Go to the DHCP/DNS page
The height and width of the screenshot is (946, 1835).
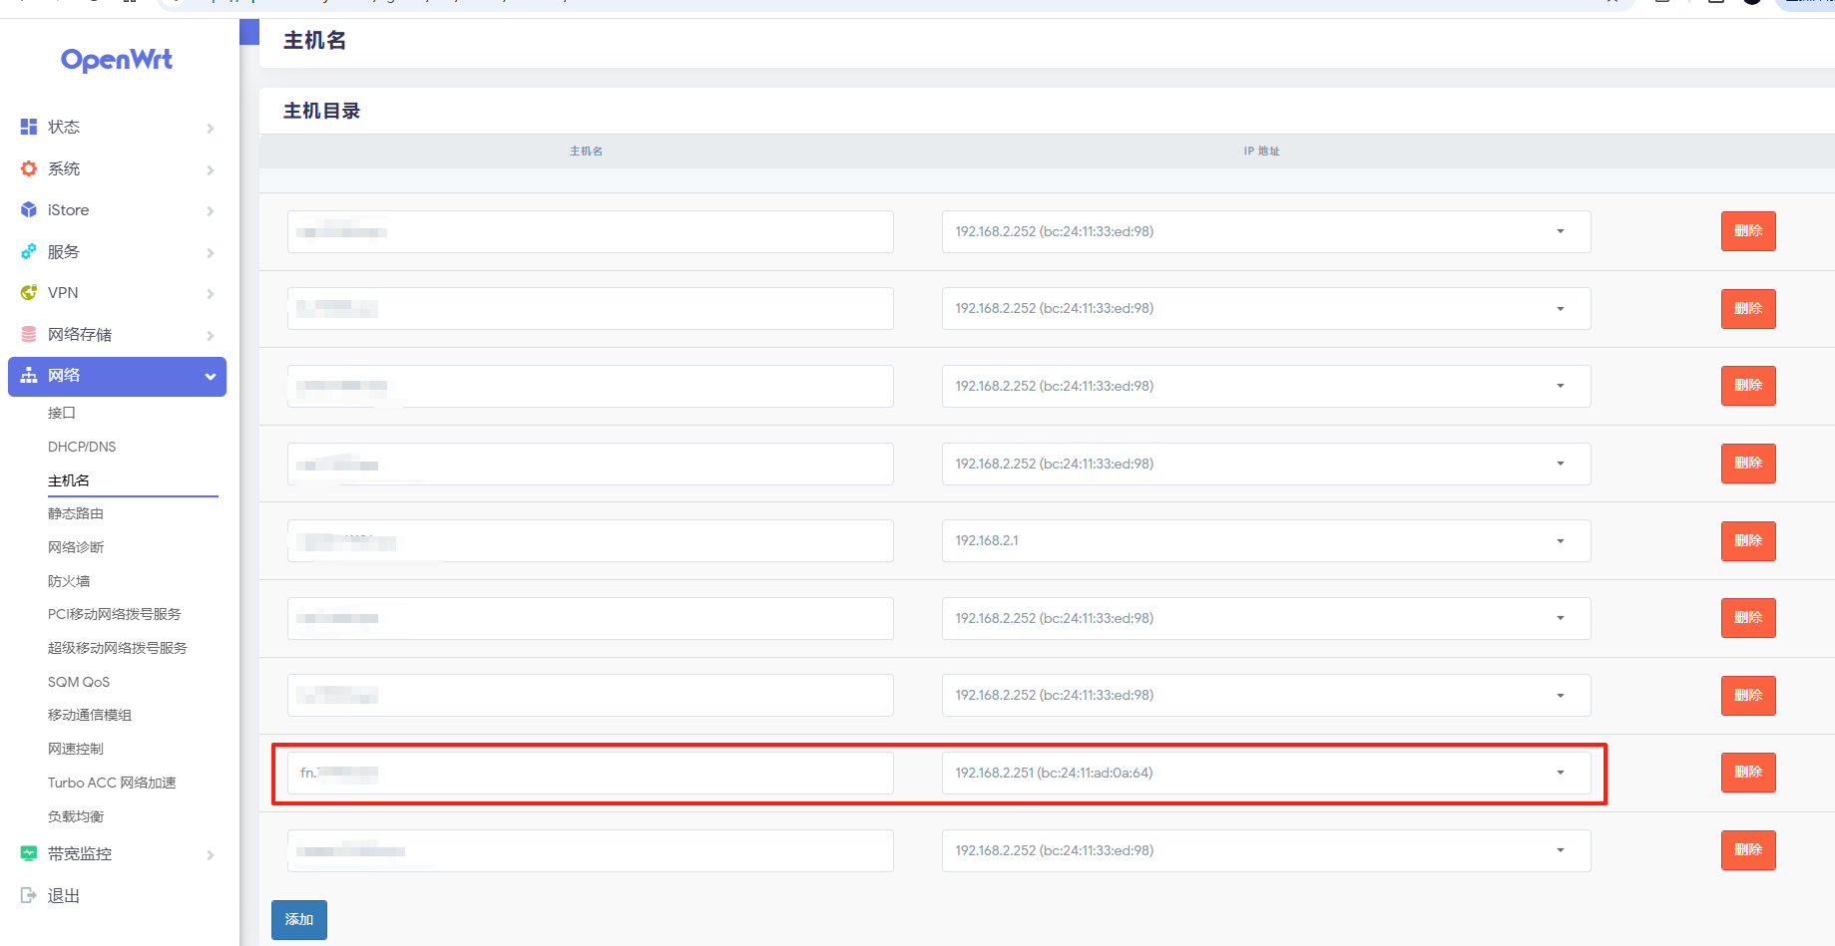82,447
